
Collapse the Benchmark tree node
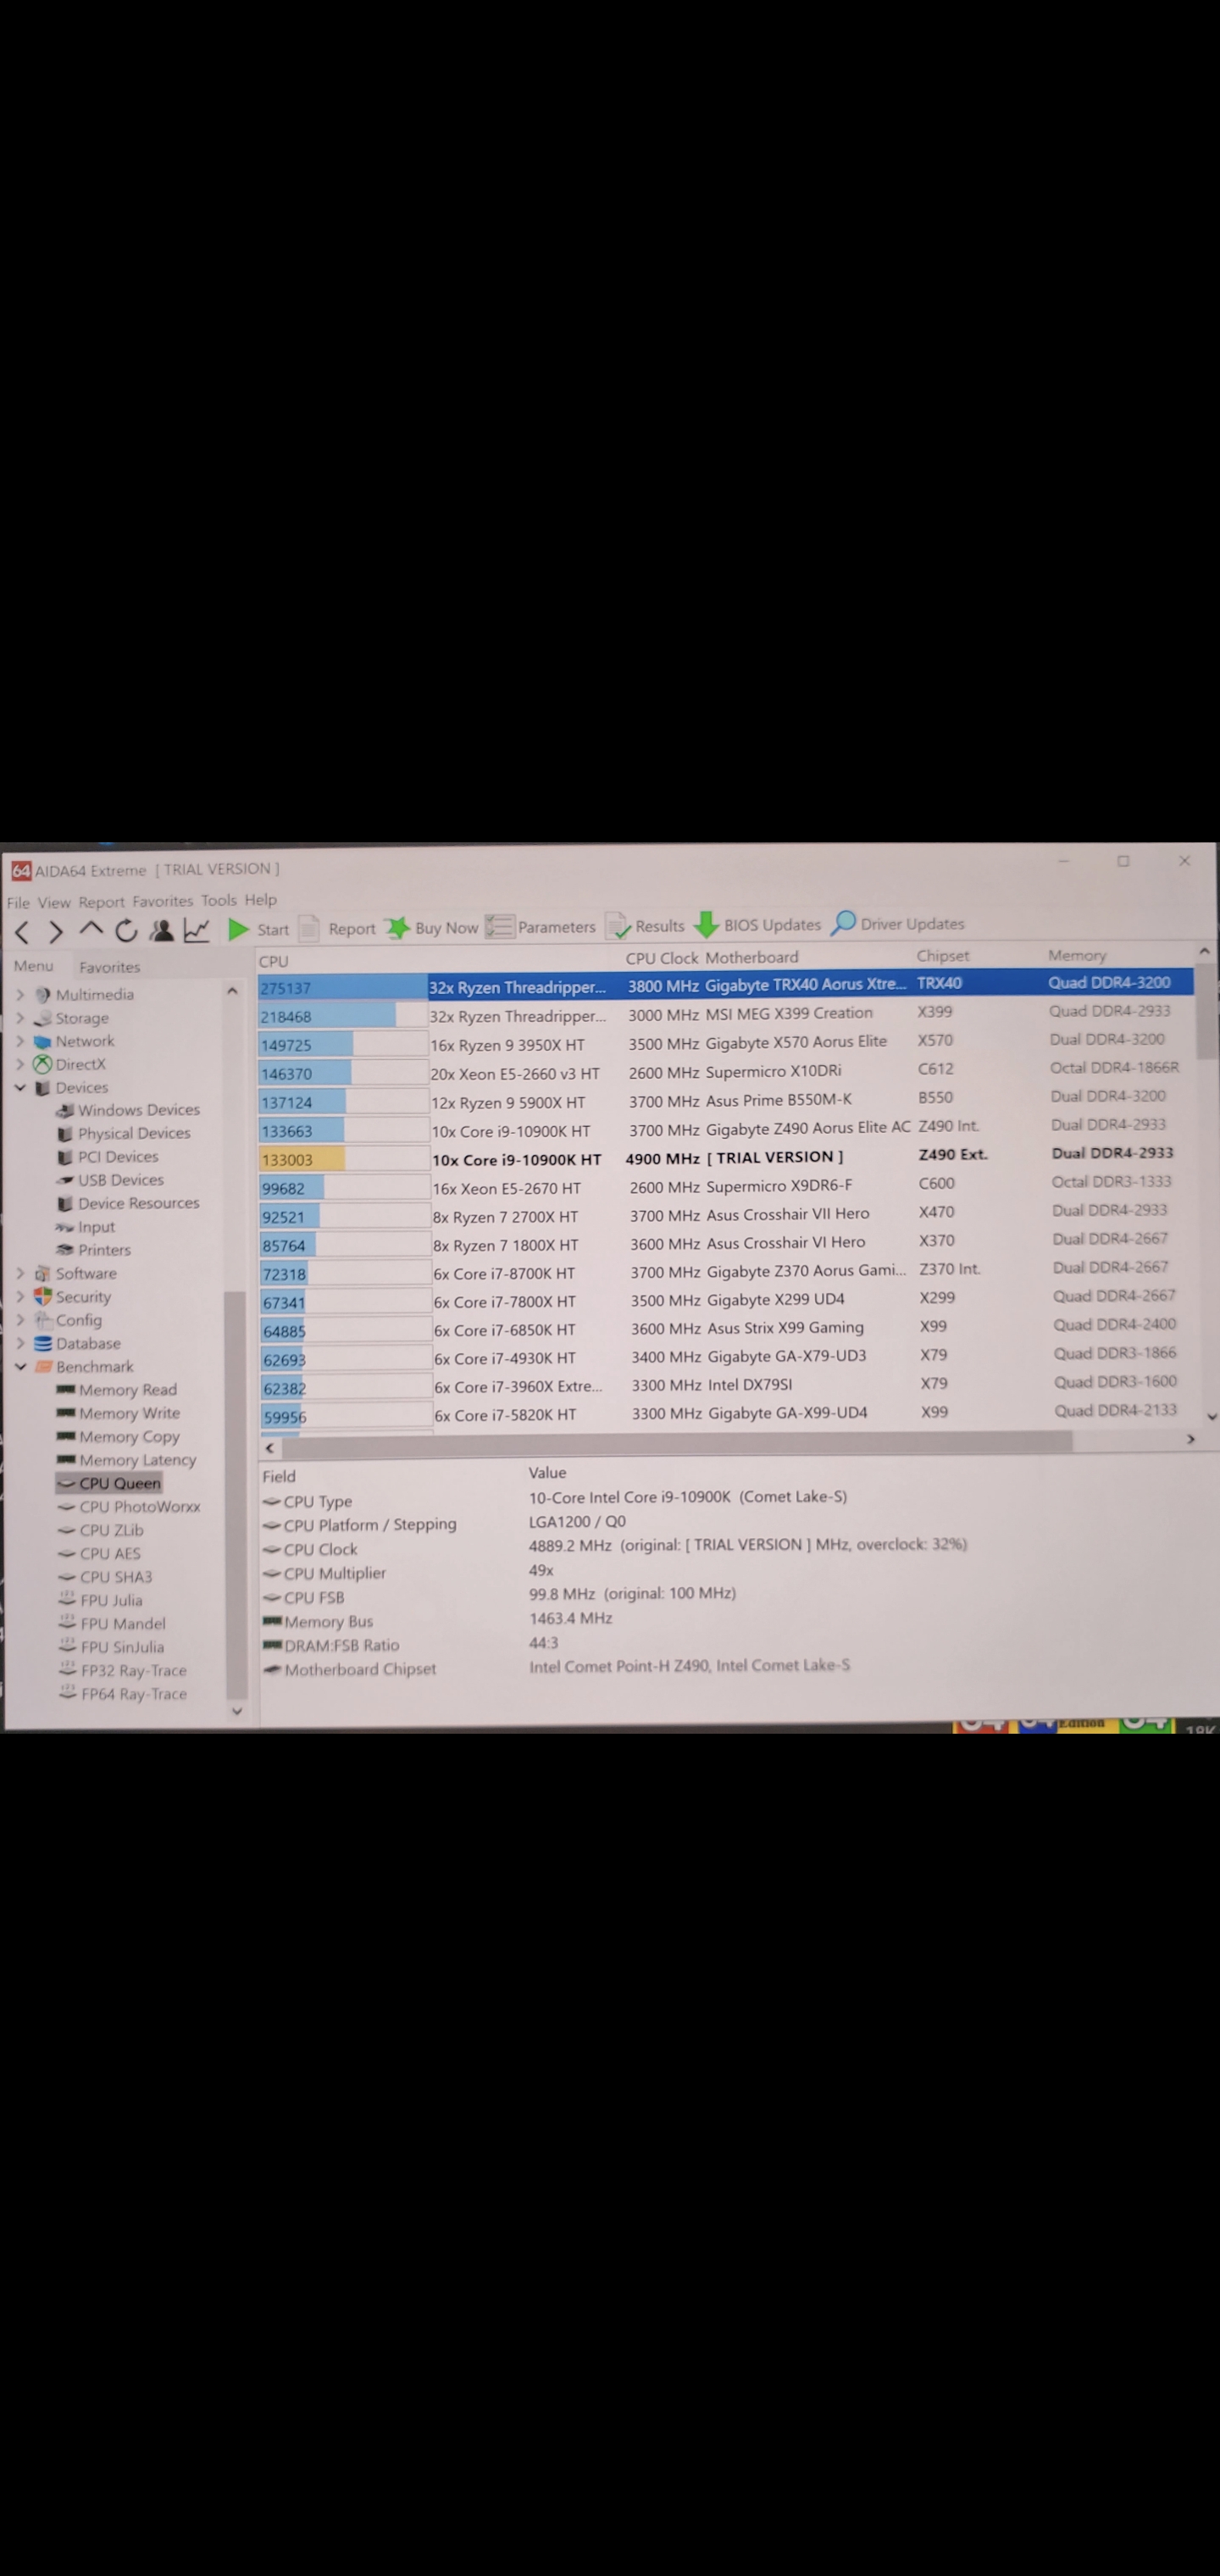tap(20, 1366)
